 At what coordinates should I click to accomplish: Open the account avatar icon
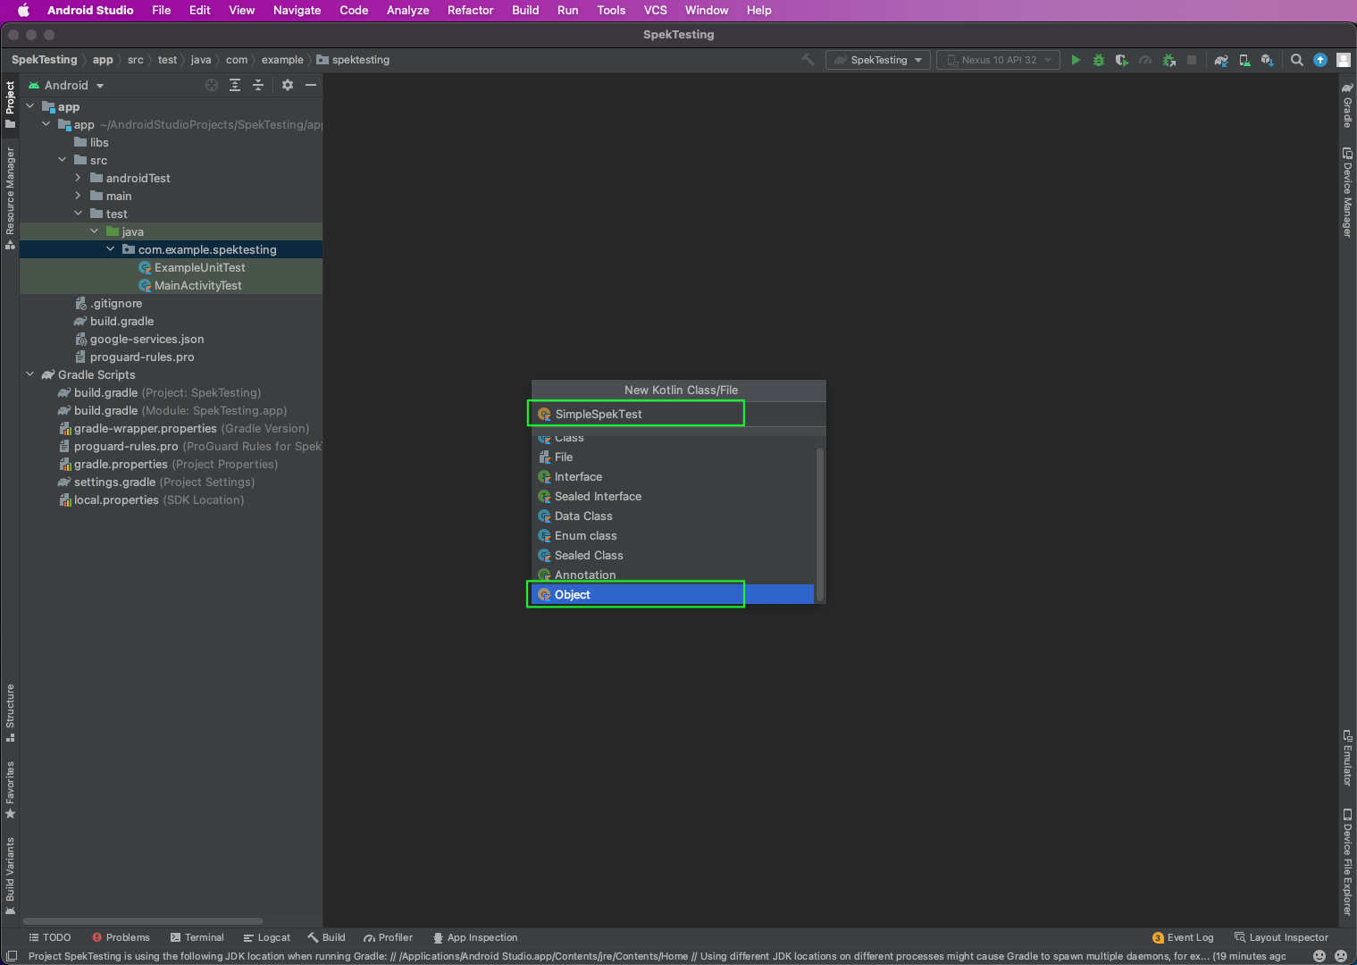[x=1343, y=60]
